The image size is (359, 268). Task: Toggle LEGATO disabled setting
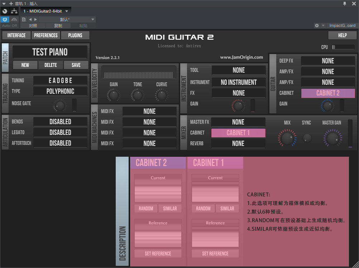click(61, 132)
